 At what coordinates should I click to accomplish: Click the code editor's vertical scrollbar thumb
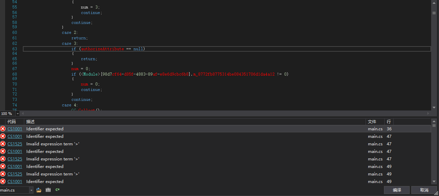434,13
